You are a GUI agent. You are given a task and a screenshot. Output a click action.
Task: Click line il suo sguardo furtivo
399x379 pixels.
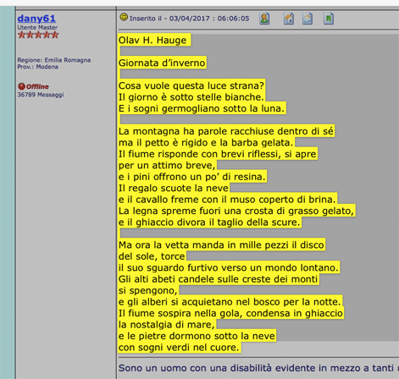point(229,267)
